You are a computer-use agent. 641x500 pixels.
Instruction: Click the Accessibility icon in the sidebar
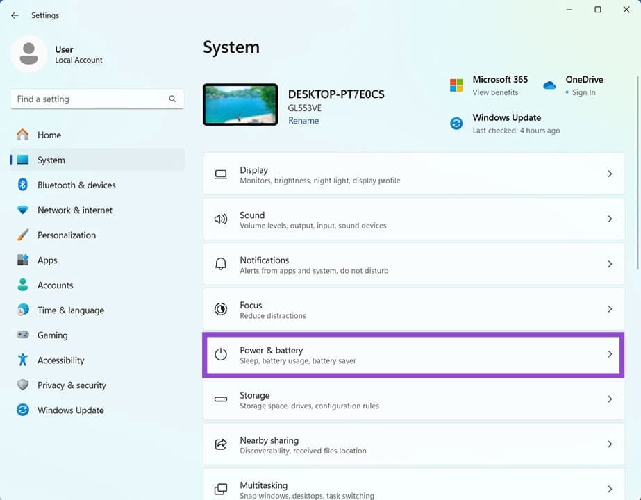pyautogui.click(x=23, y=360)
